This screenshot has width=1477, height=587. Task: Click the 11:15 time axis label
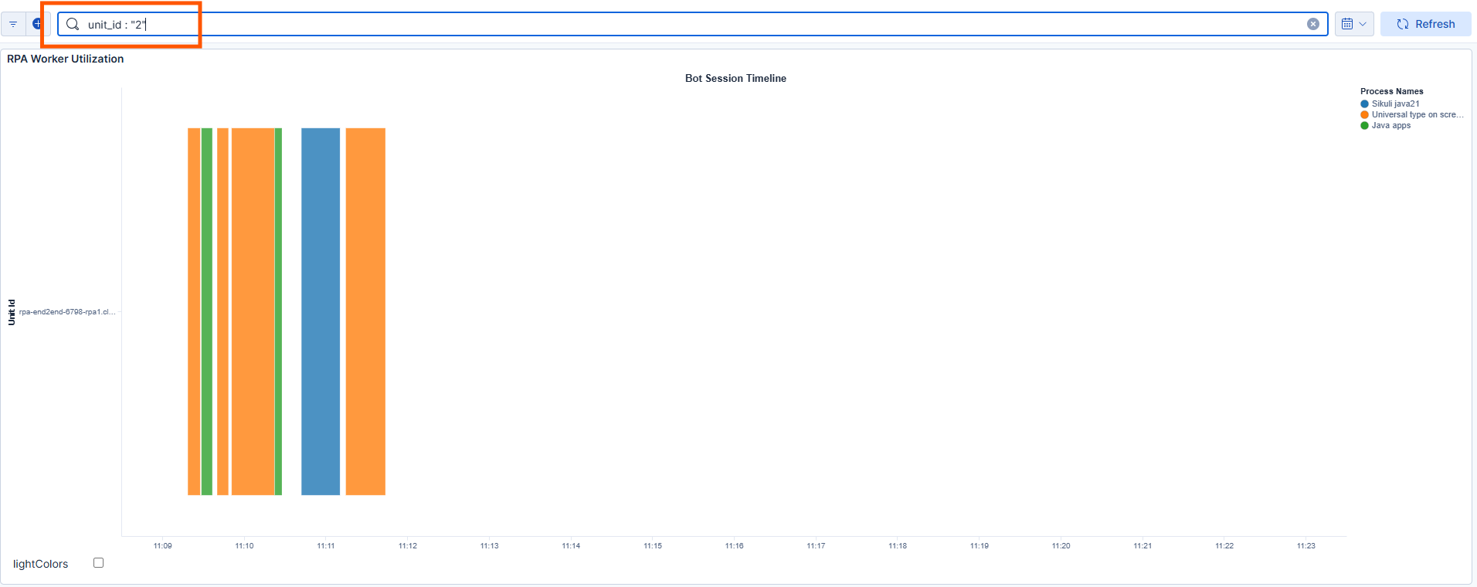tap(653, 546)
